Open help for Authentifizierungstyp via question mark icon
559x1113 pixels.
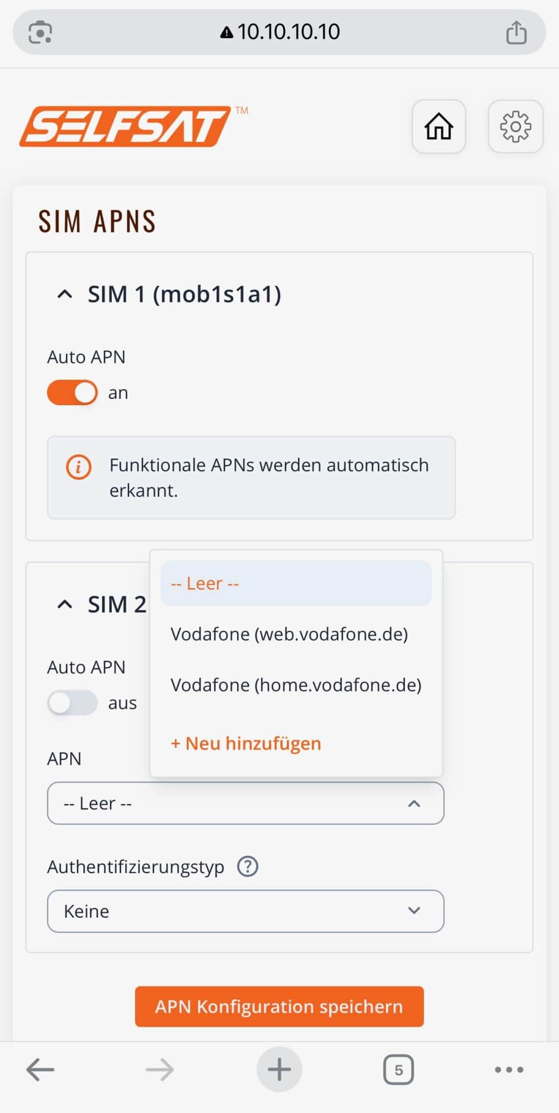(x=247, y=866)
